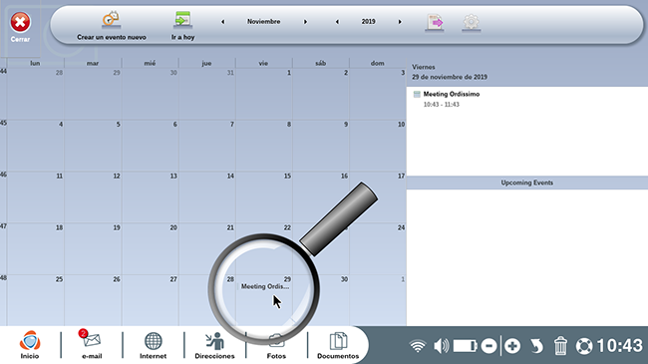Open the trash bin icon
Viewport: 648px width, 364px height.
[560, 346]
